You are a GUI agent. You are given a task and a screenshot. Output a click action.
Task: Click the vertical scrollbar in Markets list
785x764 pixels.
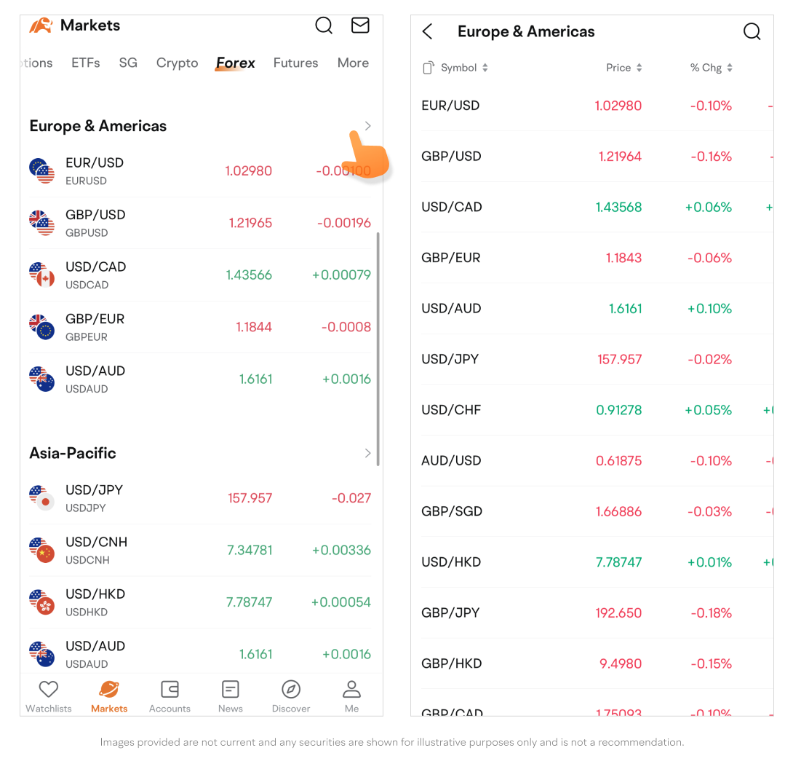click(x=378, y=350)
